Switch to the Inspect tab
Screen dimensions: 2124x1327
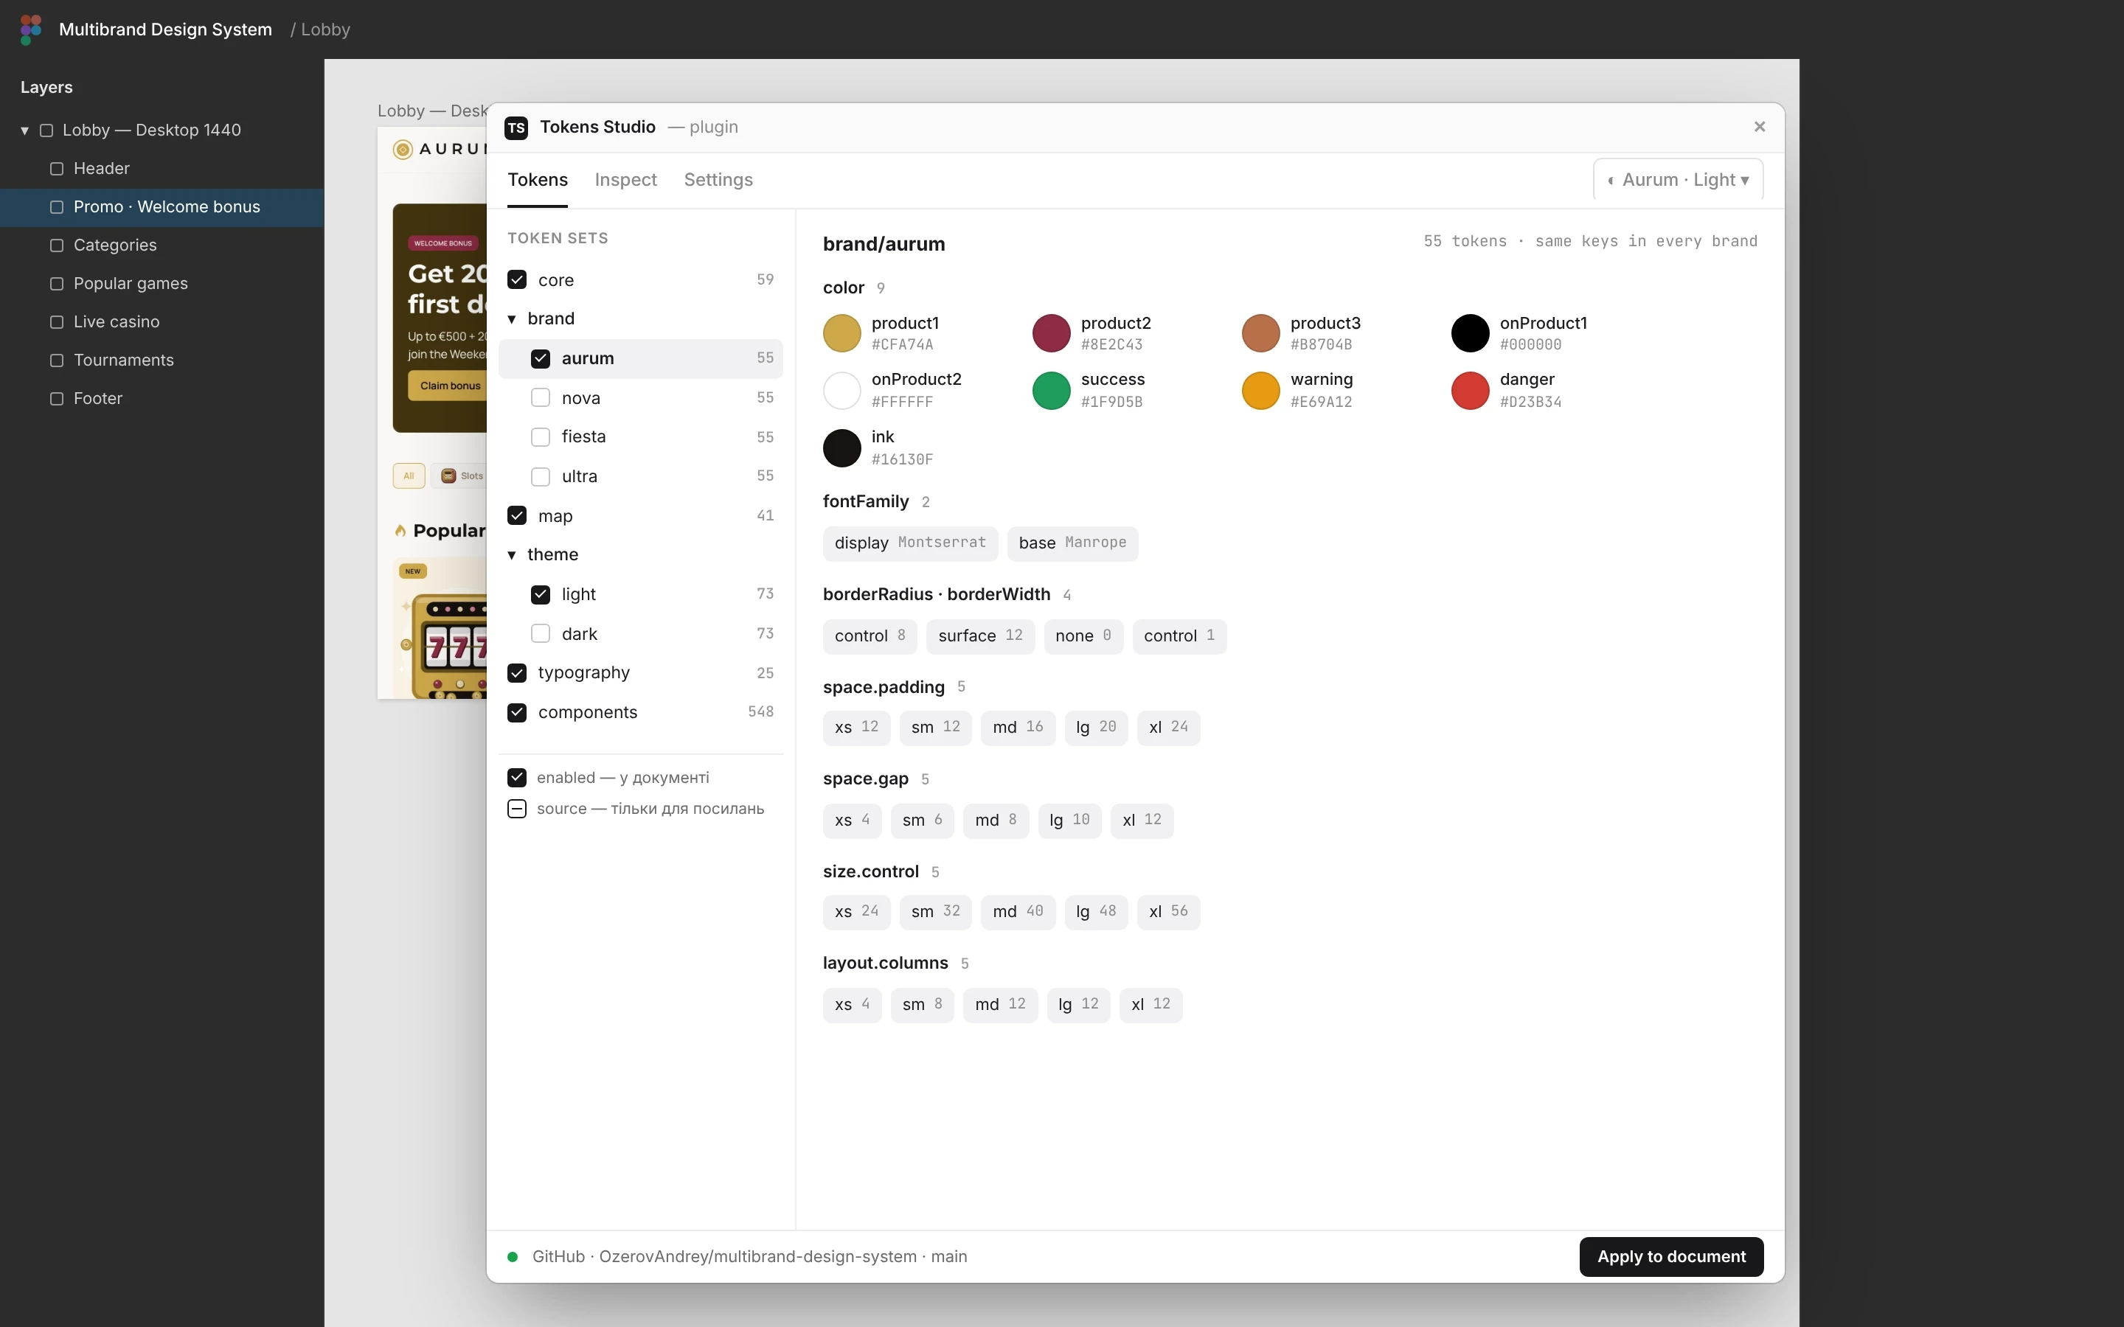[626, 180]
